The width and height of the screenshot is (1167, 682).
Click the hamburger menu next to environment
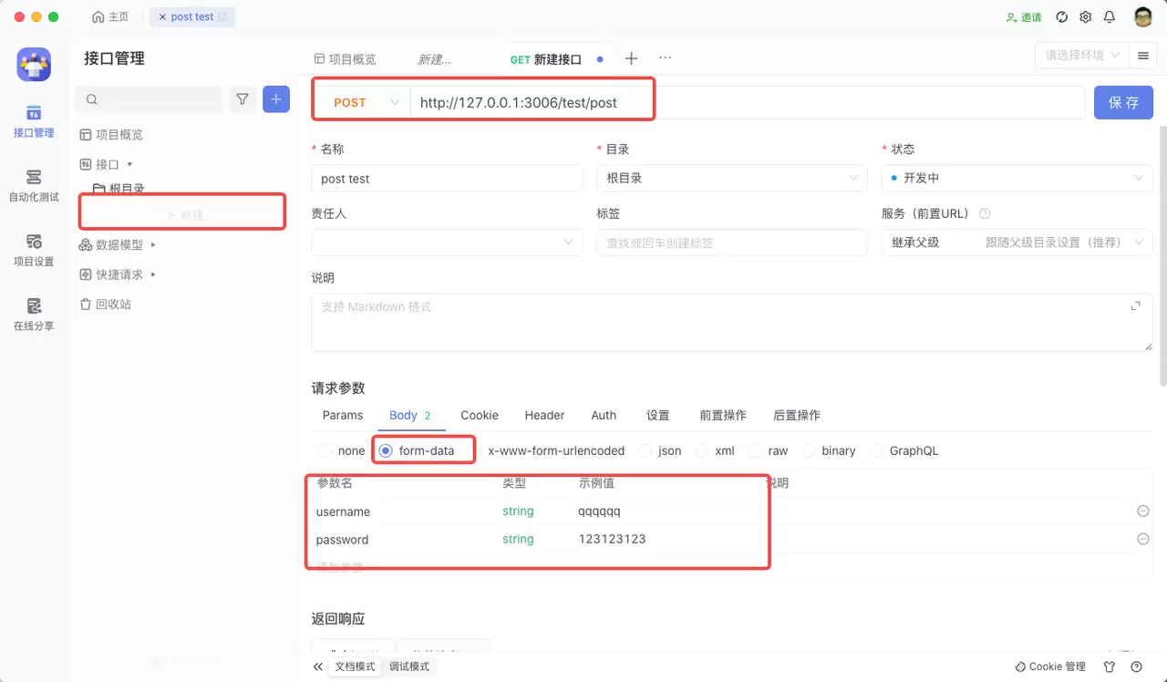pyautogui.click(x=1142, y=56)
